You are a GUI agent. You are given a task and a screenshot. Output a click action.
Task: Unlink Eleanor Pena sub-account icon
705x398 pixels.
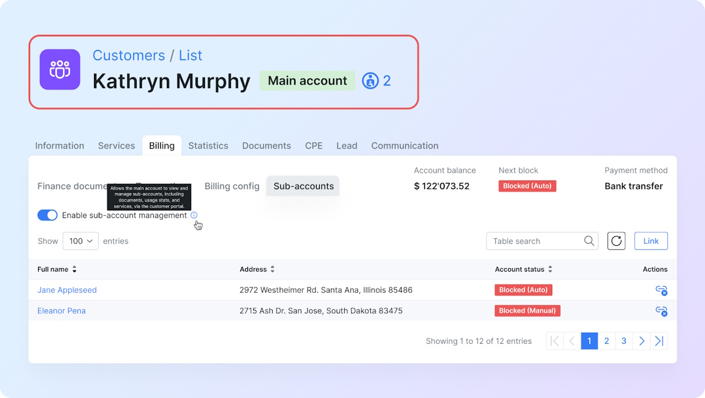(x=661, y=311)
